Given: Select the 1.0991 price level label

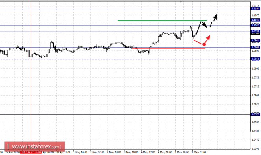Looking at the screenshot, I should click(x=255, y=31).
